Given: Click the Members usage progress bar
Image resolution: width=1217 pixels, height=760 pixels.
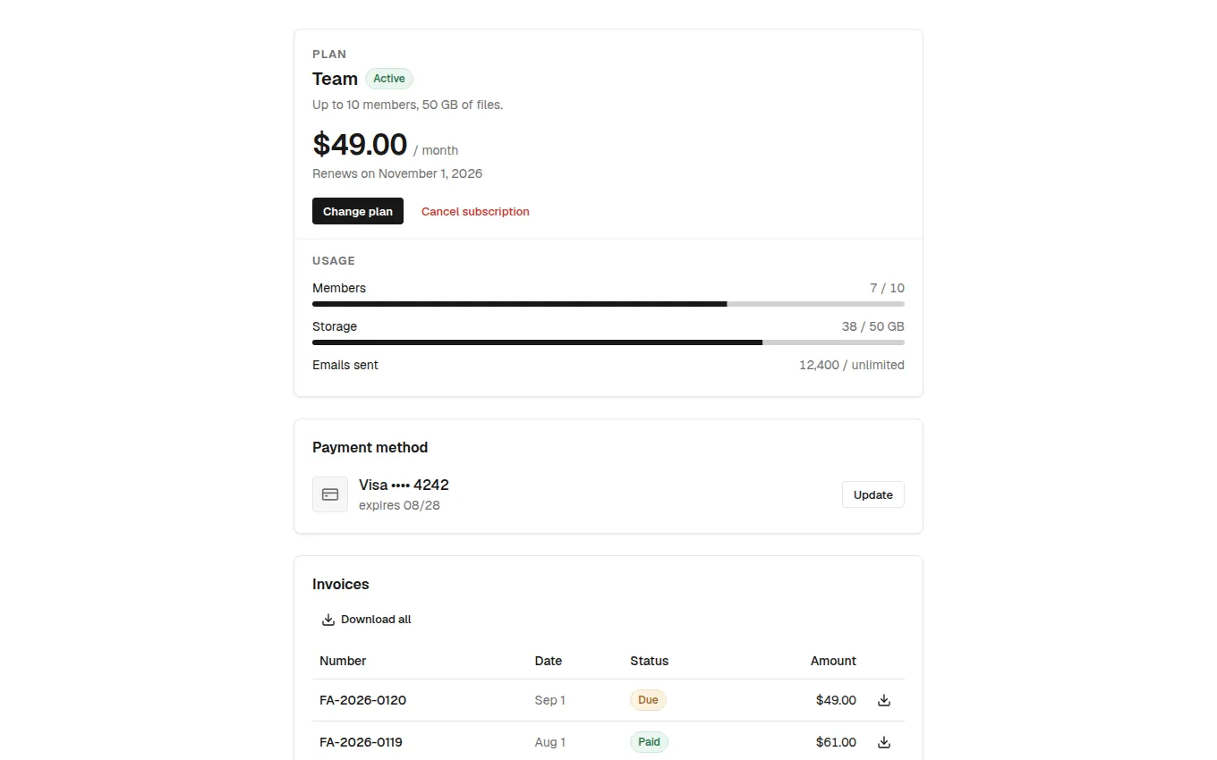Looking at the screenshot, I should [608, 304].
